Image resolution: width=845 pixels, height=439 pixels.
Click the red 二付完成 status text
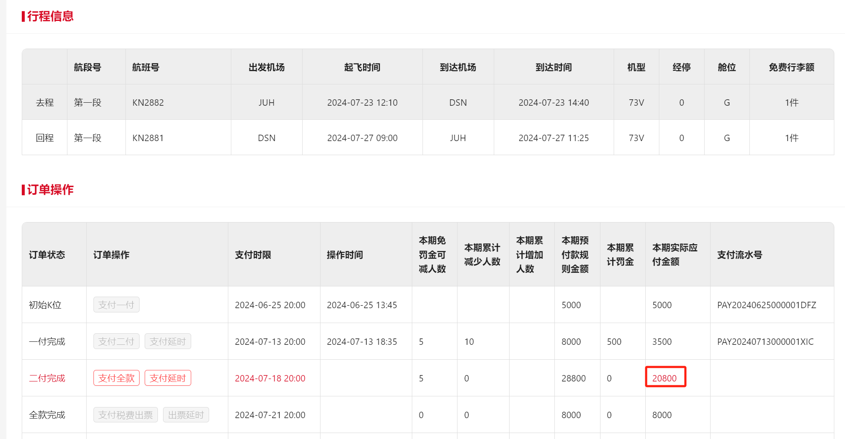point(47,378)
